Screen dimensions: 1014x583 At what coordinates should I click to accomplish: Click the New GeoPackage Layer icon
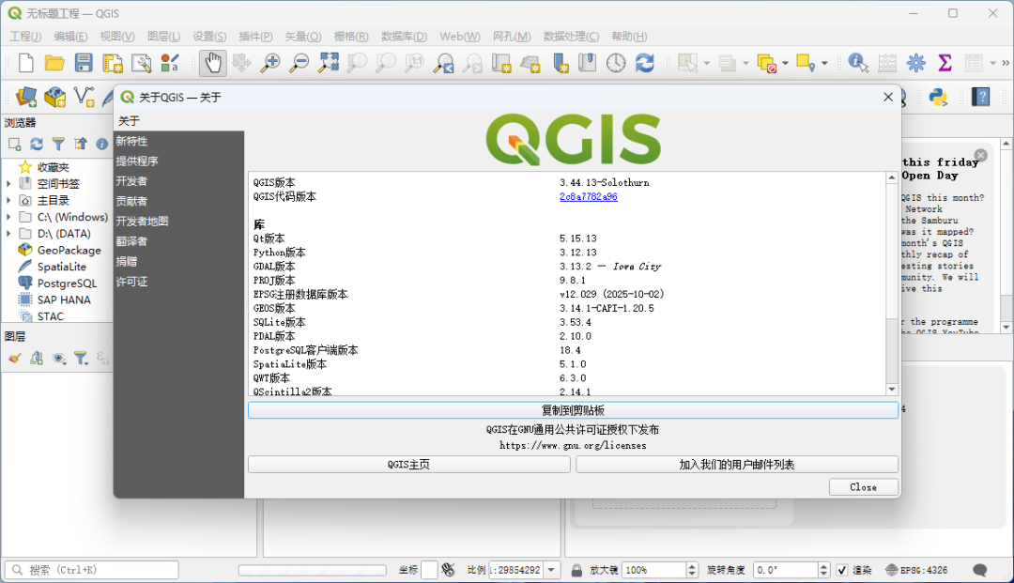[55, 97]
